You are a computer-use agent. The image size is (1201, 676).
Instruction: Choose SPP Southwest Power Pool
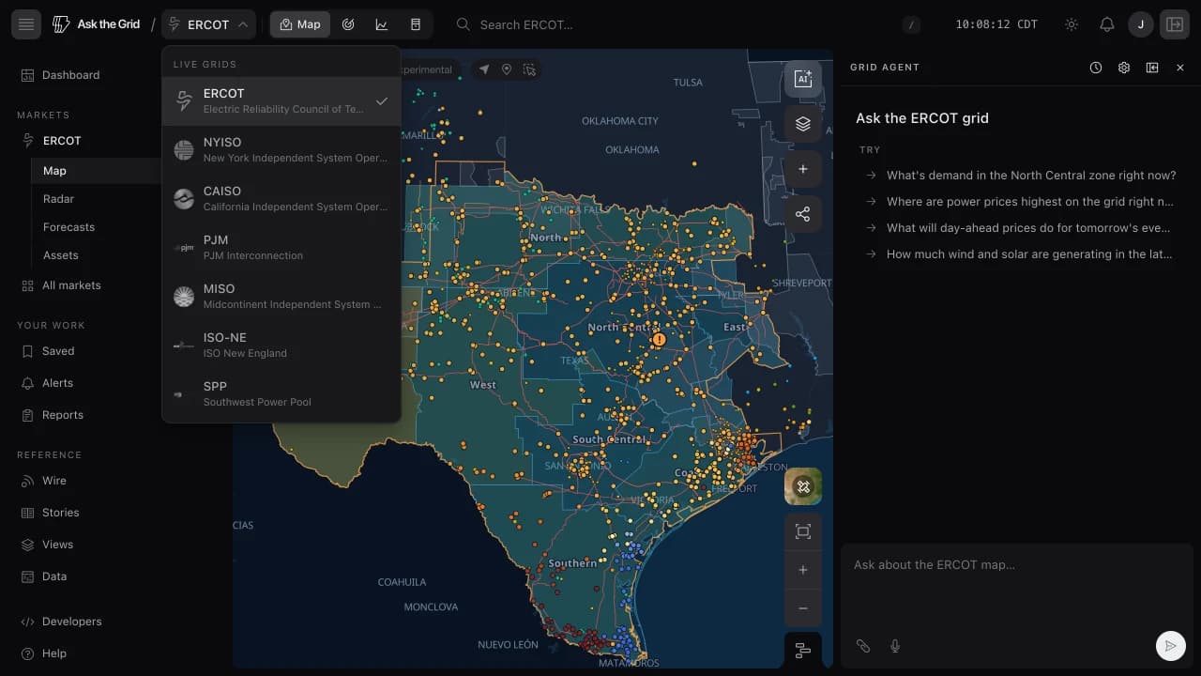point(281,394)
